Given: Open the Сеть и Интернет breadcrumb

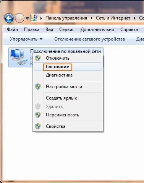Looking at the screenshot, I should point(113,18).
